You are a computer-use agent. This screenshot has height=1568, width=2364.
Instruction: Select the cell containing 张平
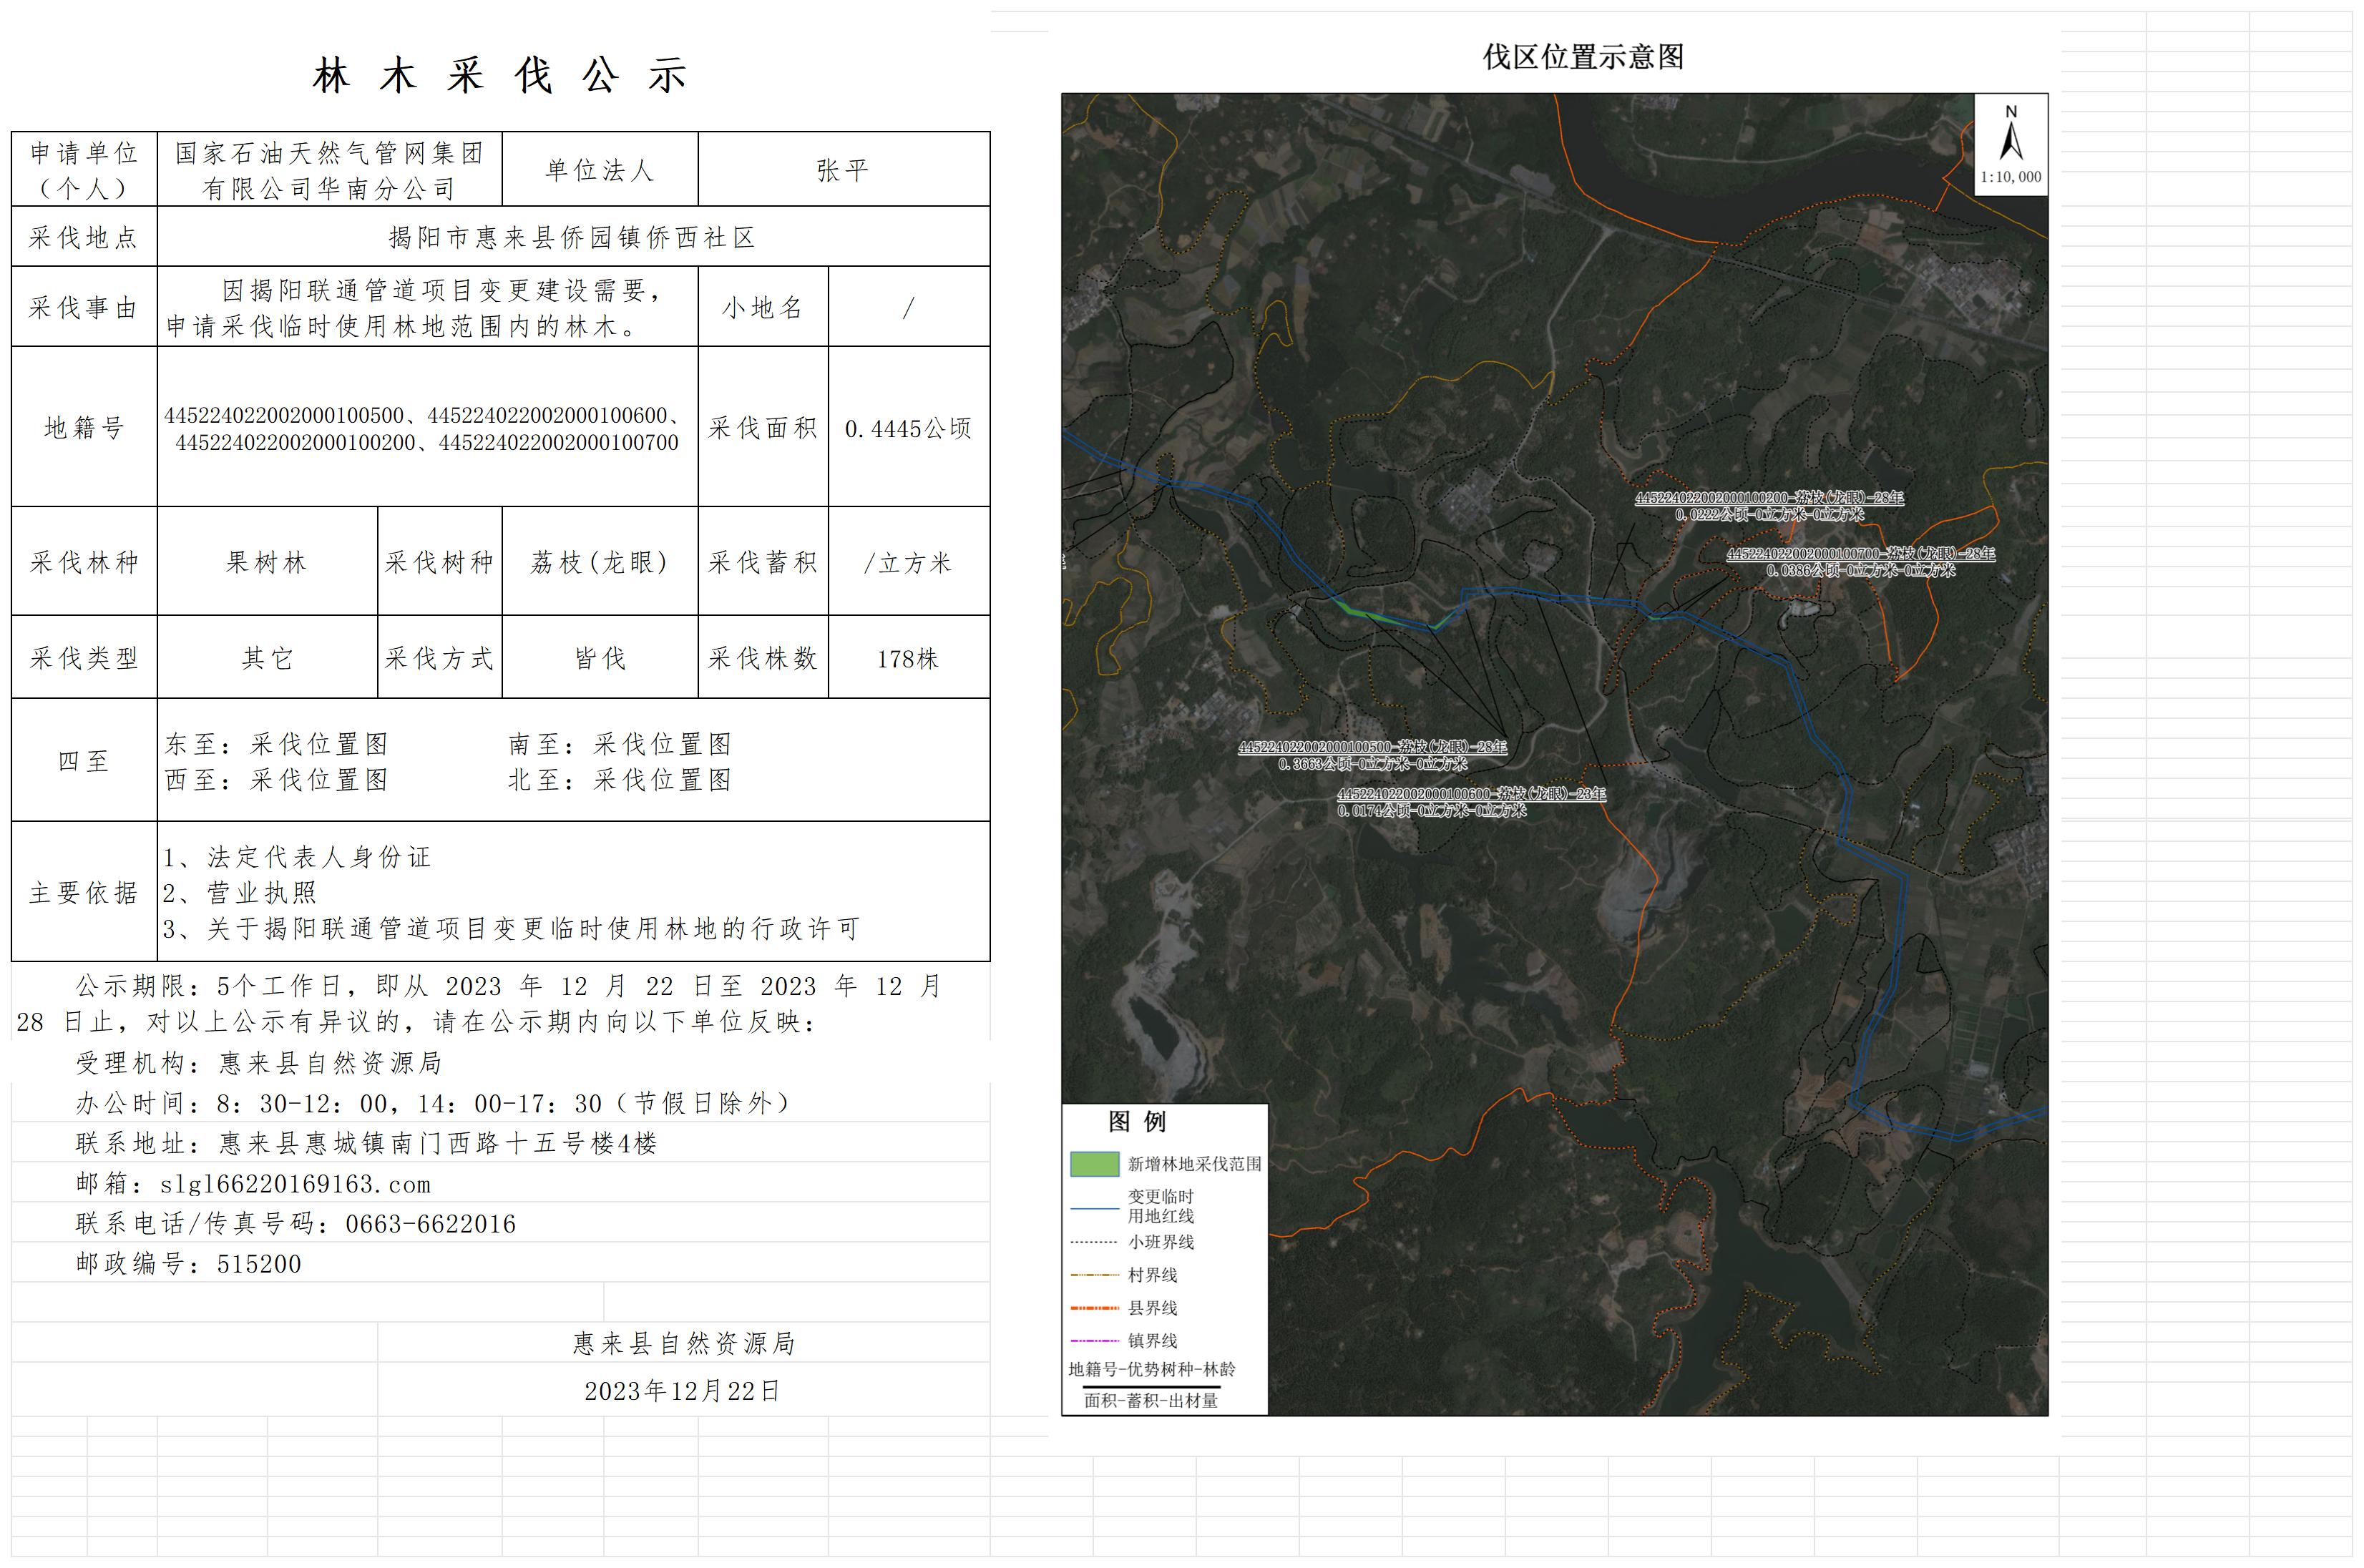point(843,170)
